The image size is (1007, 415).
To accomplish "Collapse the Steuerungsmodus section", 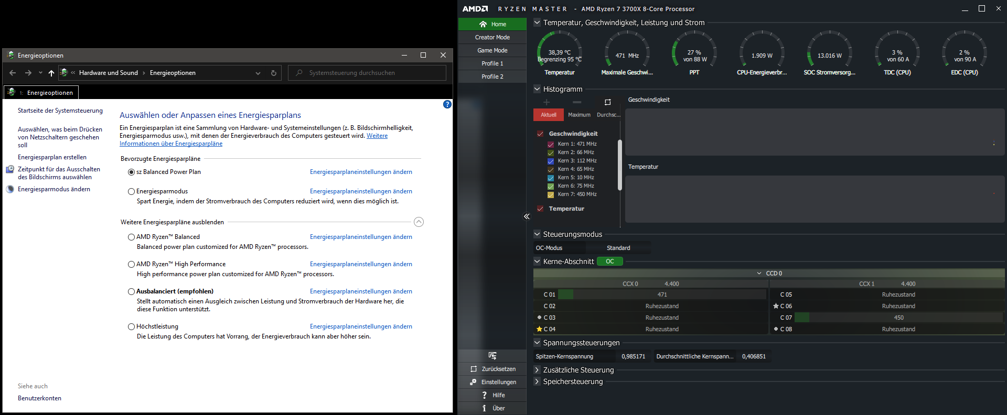I will coord(537,234).
